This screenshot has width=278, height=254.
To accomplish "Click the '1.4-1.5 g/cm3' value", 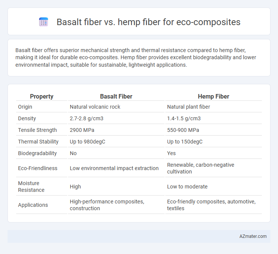I will pos(184,118).
